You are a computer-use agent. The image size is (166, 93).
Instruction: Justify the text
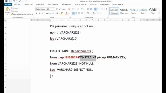click(82, 13)
